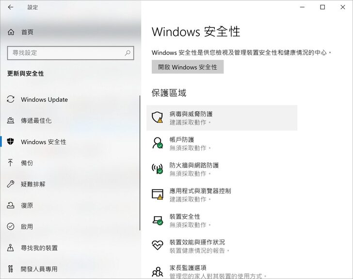Click the 尋找我的裝置 locator icon
Screen dimensions: 353x279
[11, 247]
